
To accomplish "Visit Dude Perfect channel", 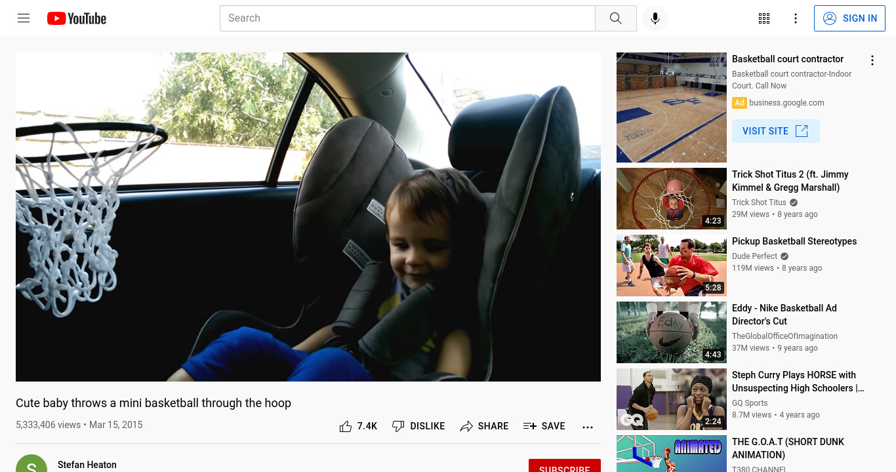I will coord(754,256).
